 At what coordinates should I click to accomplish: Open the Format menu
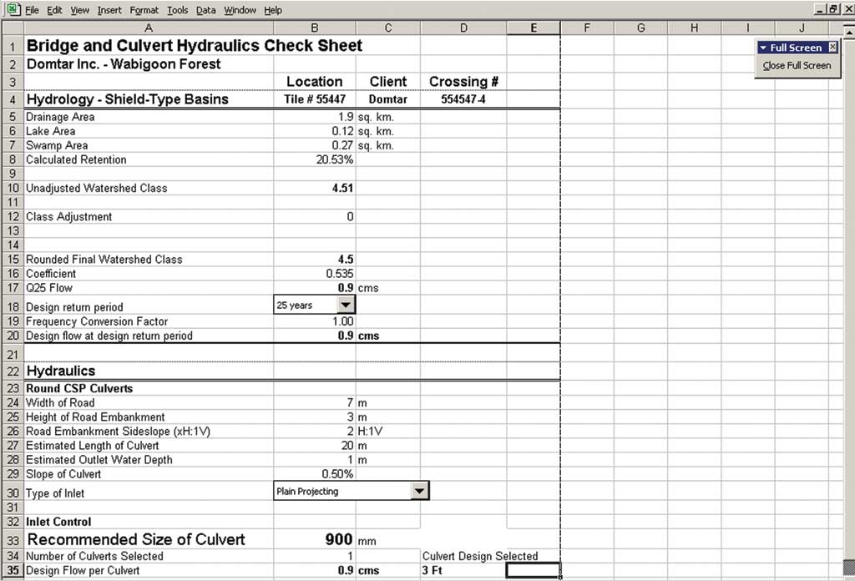(x=144, y=10)
